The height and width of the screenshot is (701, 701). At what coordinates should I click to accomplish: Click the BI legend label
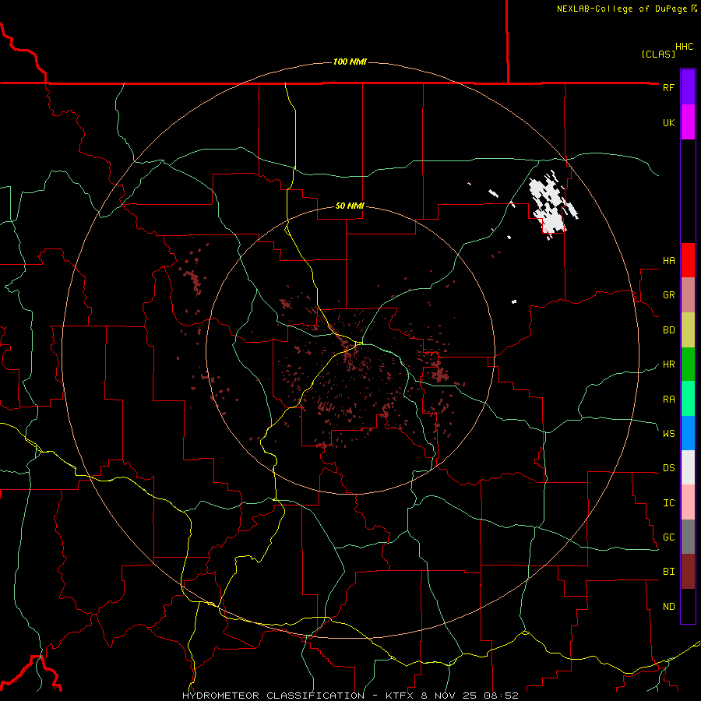(668, 572)
